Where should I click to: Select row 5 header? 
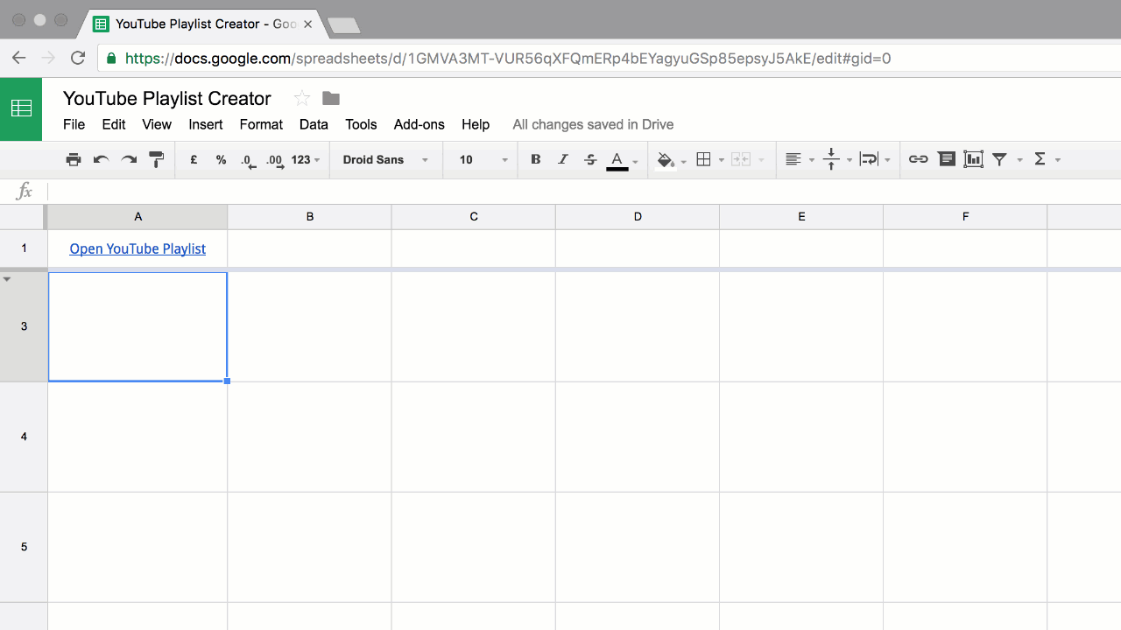pyautogui.click(x=24, y=547)
